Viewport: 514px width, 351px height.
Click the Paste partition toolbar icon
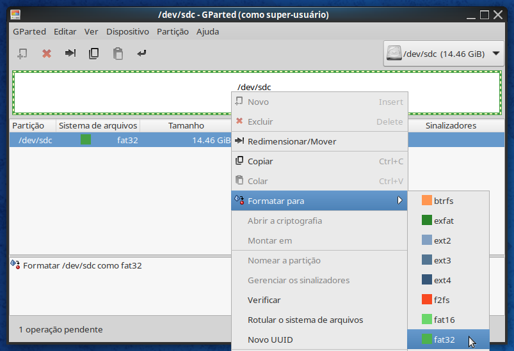click(118, 53)
